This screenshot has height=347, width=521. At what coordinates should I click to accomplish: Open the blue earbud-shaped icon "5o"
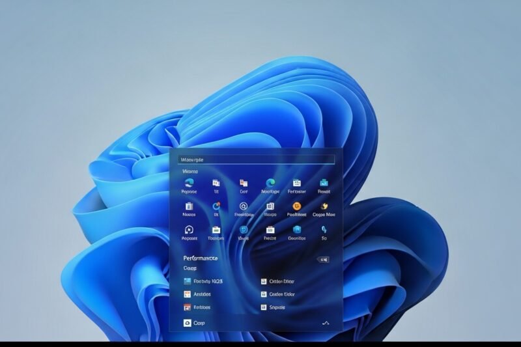(x=324, y=233)
